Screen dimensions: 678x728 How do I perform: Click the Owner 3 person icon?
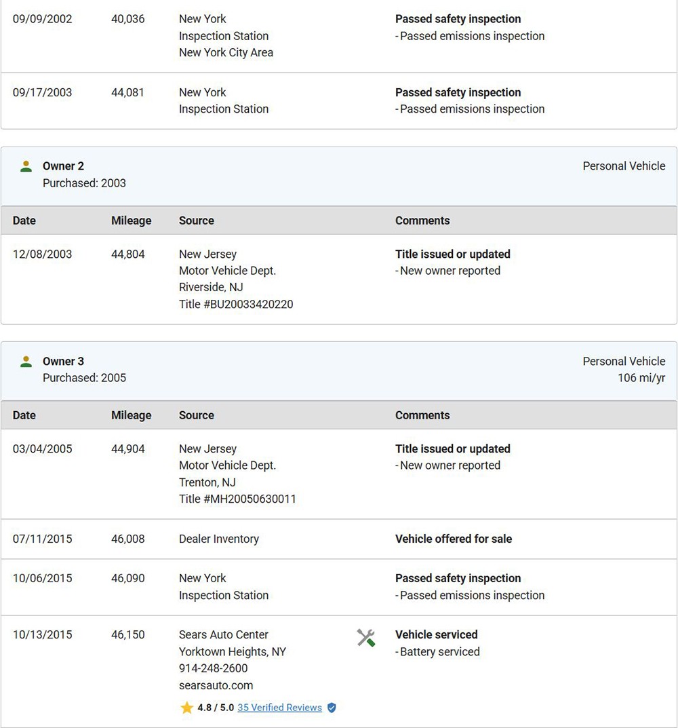26,362
